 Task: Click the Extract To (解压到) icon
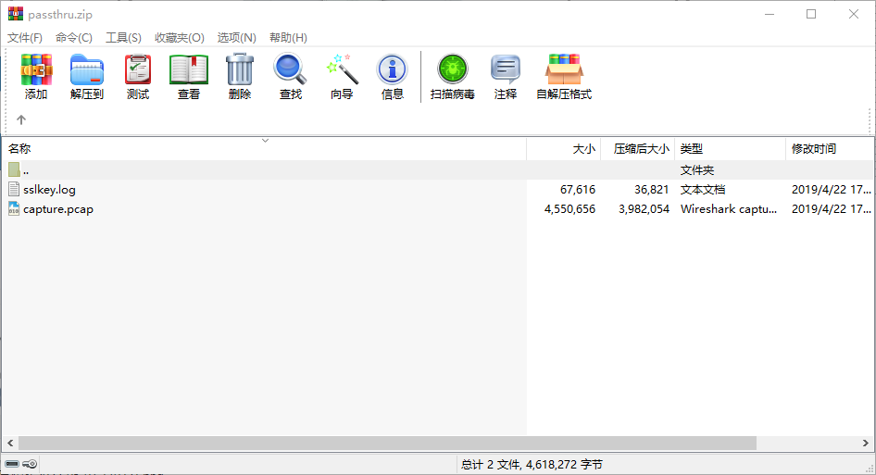[x=87, y=69]
